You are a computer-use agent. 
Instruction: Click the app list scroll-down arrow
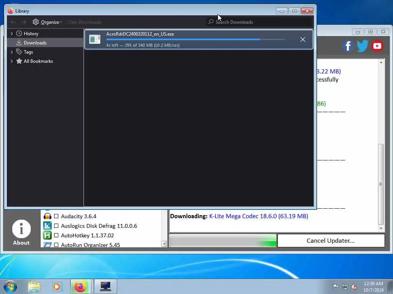point(164,244)
